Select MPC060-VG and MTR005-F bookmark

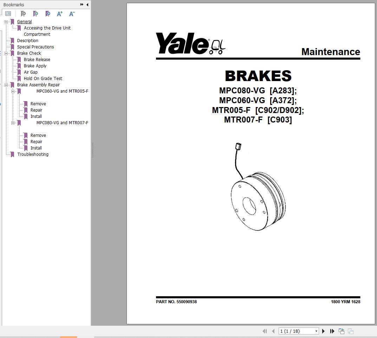coord(62,91)
